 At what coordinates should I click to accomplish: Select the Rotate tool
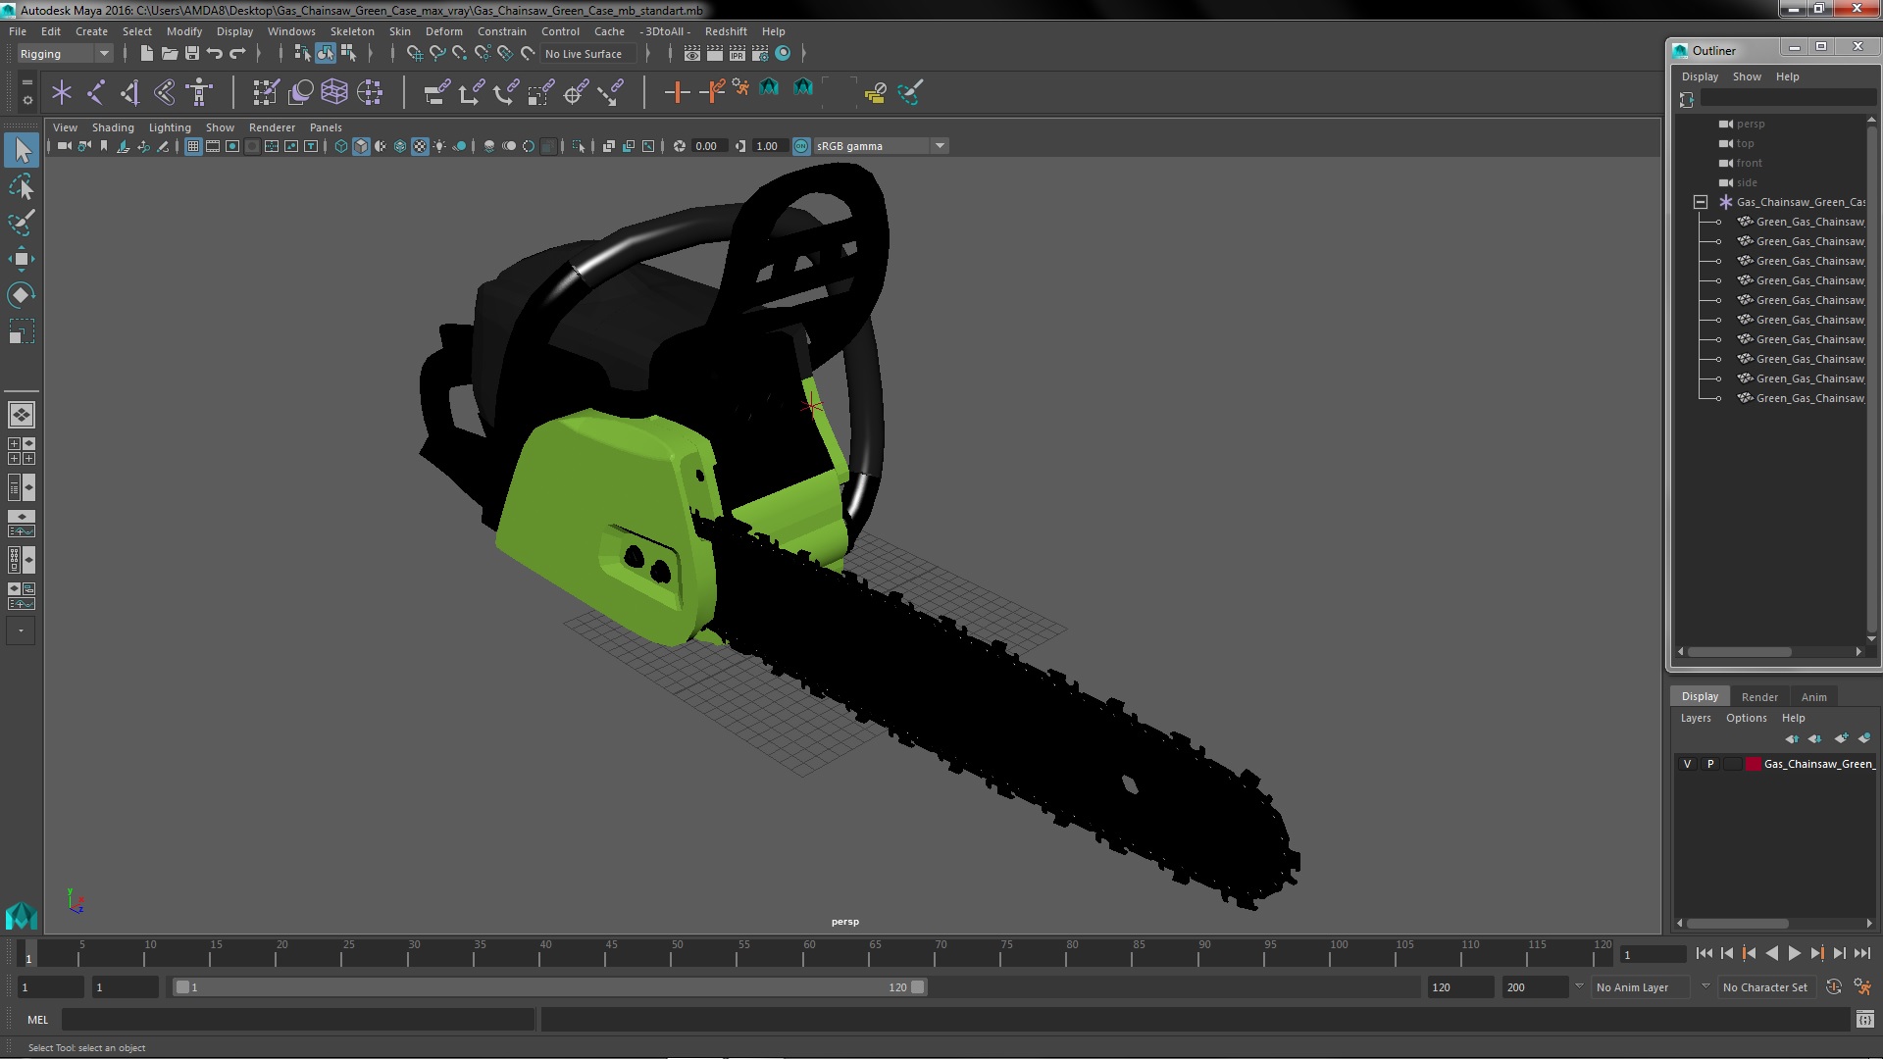coord(22,295)
